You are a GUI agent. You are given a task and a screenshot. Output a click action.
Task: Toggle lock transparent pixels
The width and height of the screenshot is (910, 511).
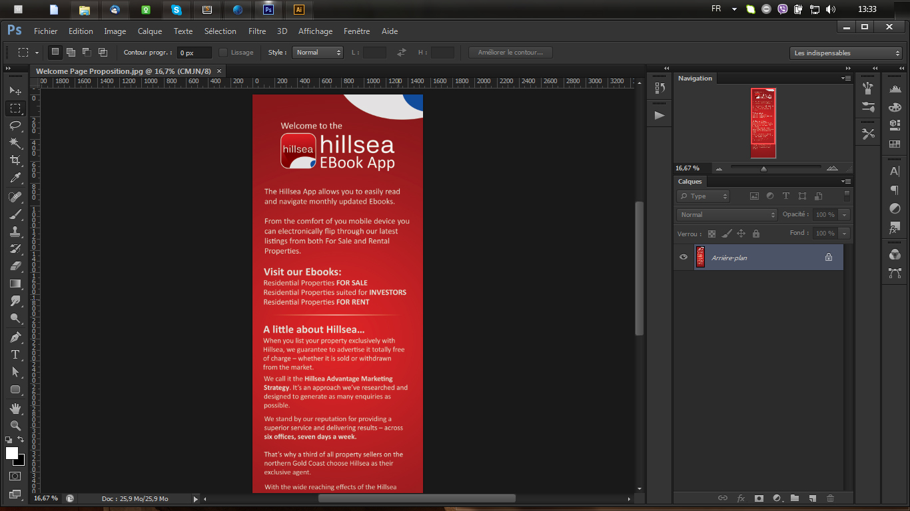712,234
